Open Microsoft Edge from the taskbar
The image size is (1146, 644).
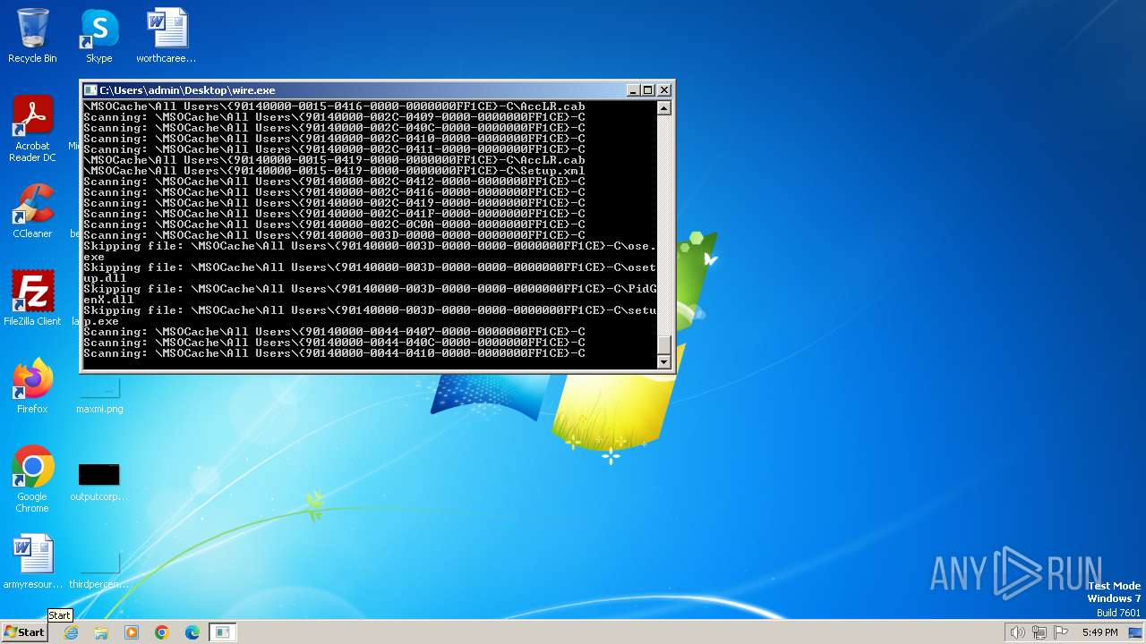coord(192,632)
